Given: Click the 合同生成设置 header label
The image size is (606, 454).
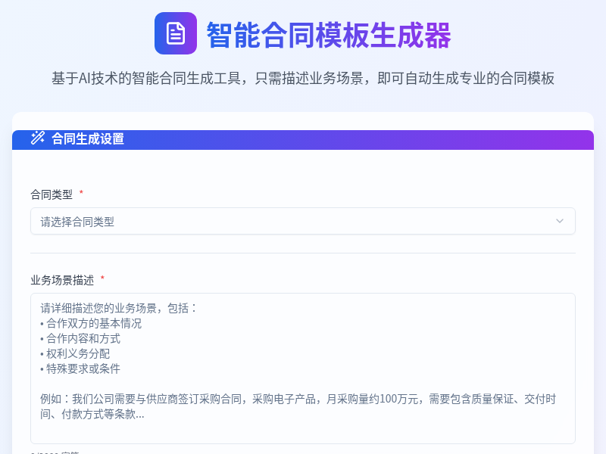Looking at the screenshot, I should point(88,138).
